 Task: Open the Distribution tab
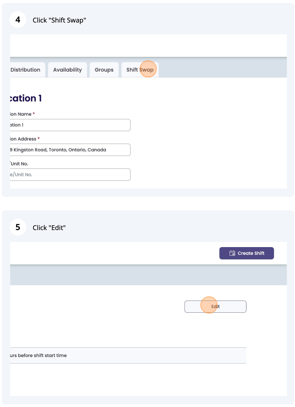pos(26,70)
